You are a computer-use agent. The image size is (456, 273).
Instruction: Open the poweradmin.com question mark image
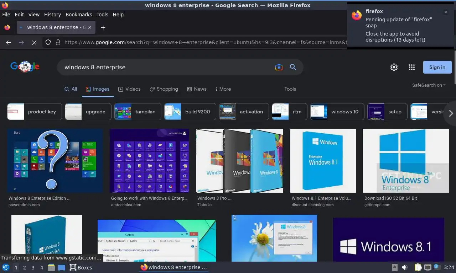tap(55, 161)
